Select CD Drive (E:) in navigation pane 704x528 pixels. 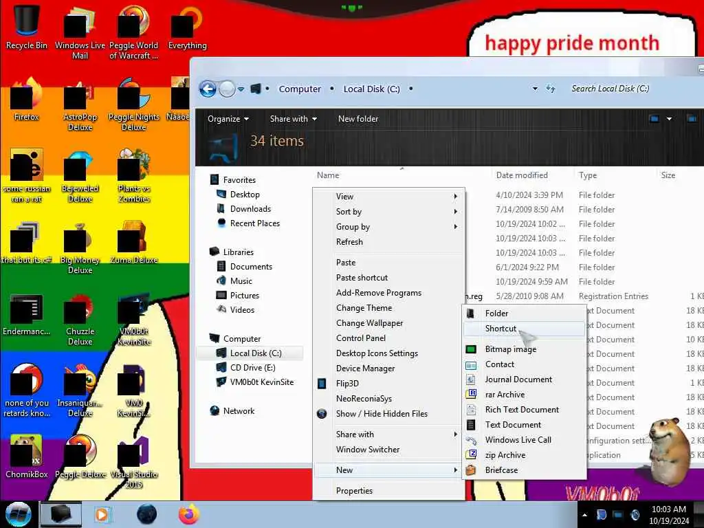pyautogui.click(x=252, y=368)
